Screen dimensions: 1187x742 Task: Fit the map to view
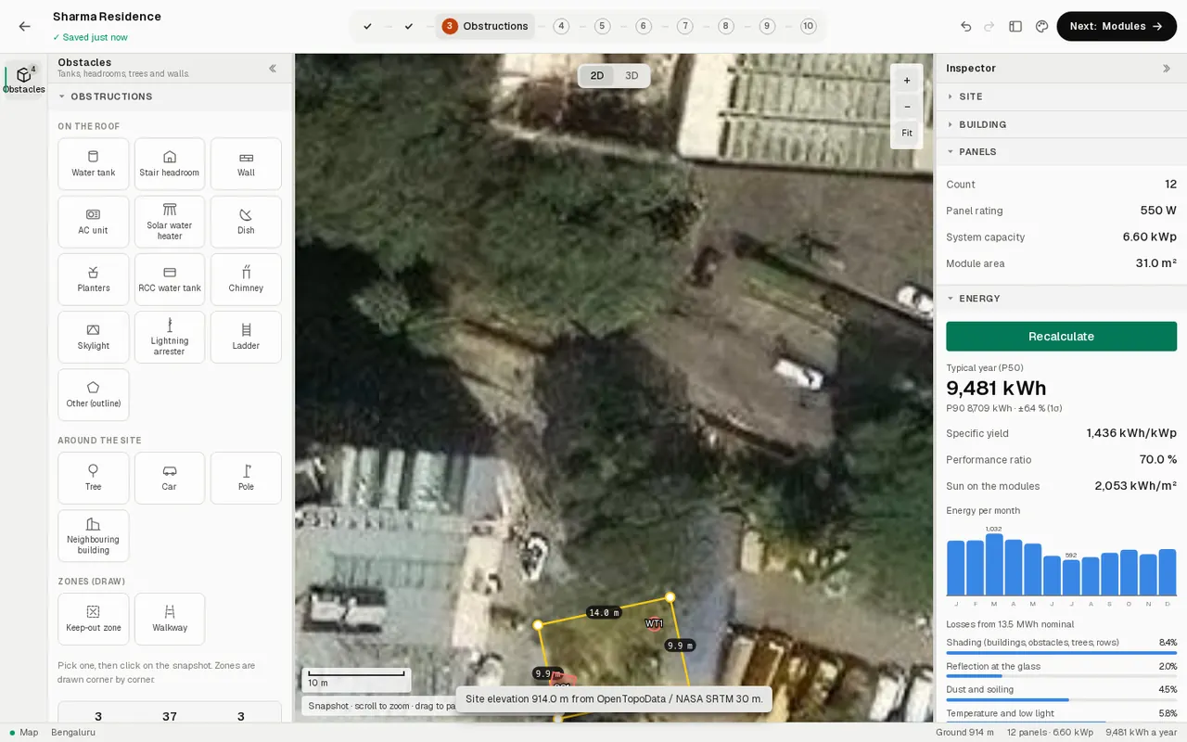pyautogui.click(x=907, y=133)
